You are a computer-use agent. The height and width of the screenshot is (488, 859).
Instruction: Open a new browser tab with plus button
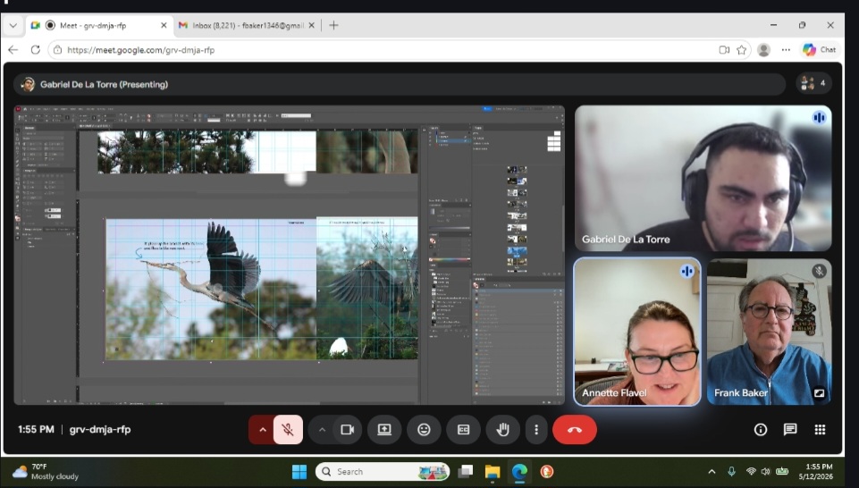pyautogui.click(x=333, y=25)
